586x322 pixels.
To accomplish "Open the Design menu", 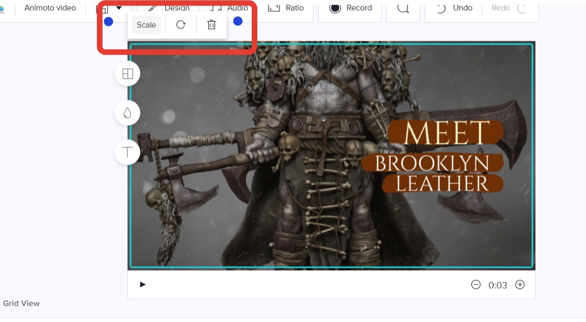I will coord(170,8).
